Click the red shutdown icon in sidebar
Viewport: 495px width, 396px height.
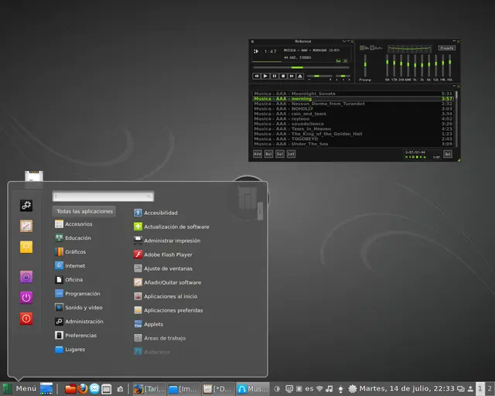tap(26, 319)
